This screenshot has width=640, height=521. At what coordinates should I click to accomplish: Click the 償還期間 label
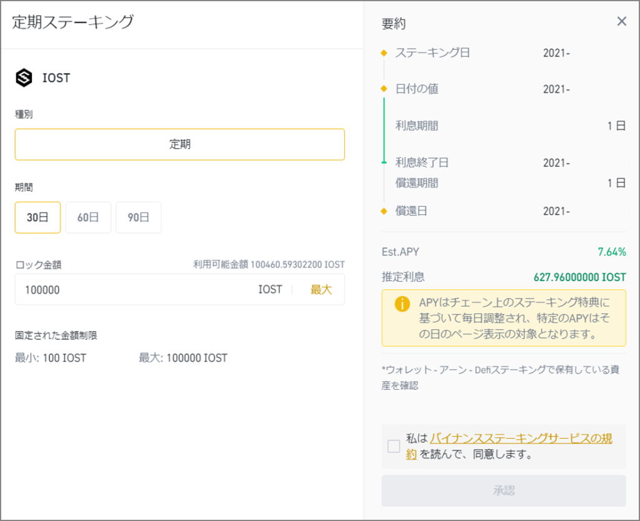pos(417,183)
